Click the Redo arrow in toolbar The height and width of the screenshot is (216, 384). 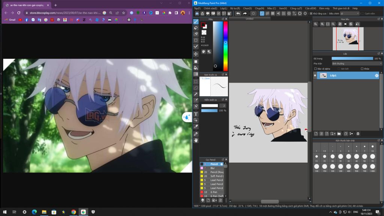click(244, 13)
